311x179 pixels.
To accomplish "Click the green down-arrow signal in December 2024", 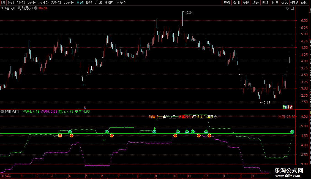I will click(x=206, y=132).
